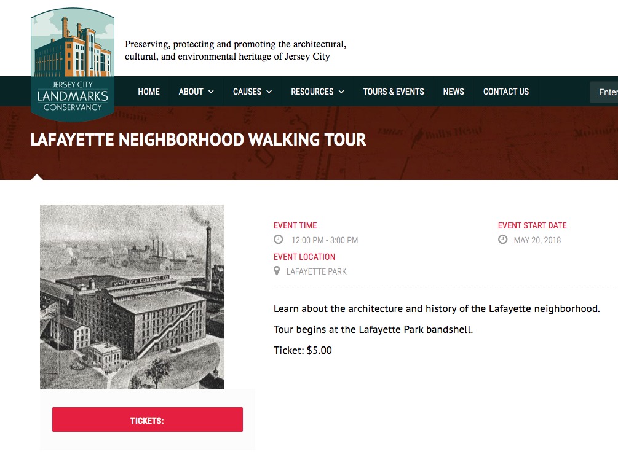Screen dimensions: 618x457
Task: Expand the Causes dropdown chevron
Action: 269,92
